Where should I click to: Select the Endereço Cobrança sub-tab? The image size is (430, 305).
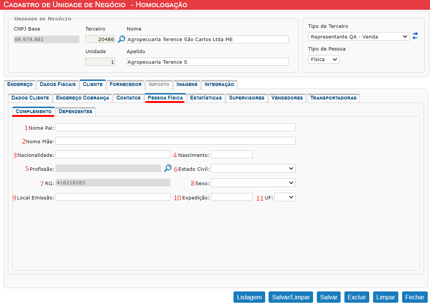click(x=83, y=98)
